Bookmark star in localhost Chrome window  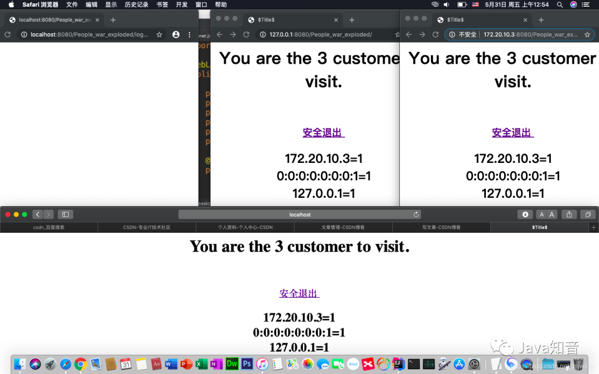tap(159, 35)
